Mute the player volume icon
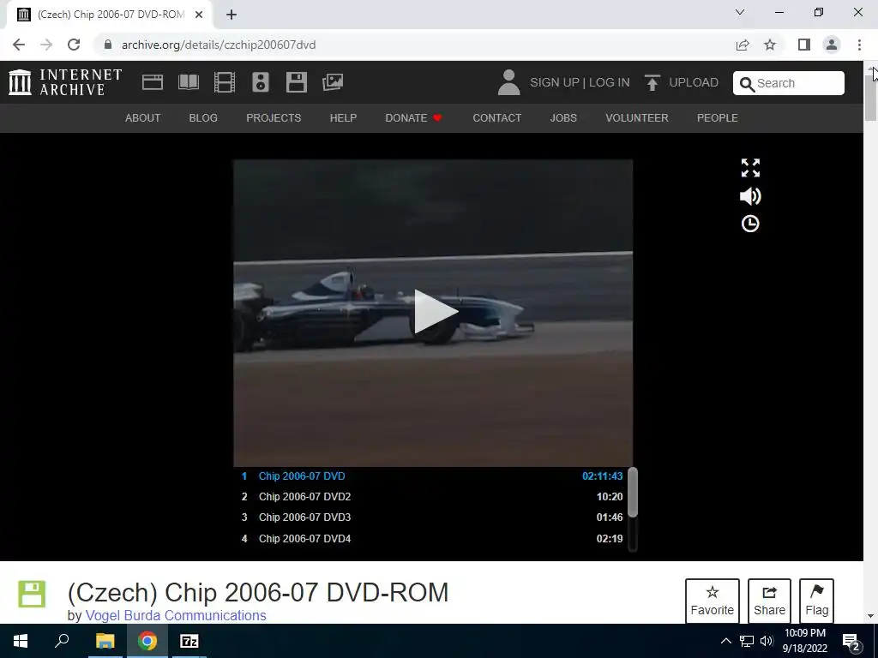Screen dimensions: 878x658 (750, 196)
